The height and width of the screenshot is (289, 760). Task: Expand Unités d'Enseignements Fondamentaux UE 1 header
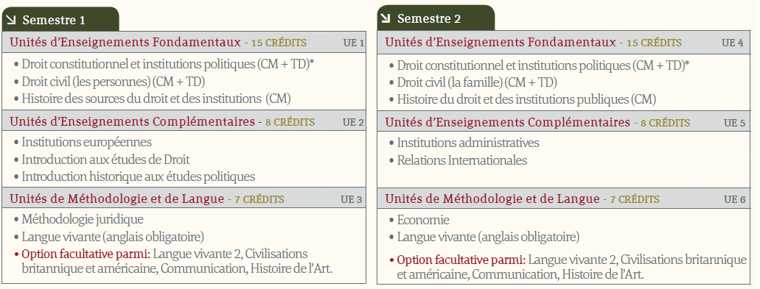coord(184,43)
